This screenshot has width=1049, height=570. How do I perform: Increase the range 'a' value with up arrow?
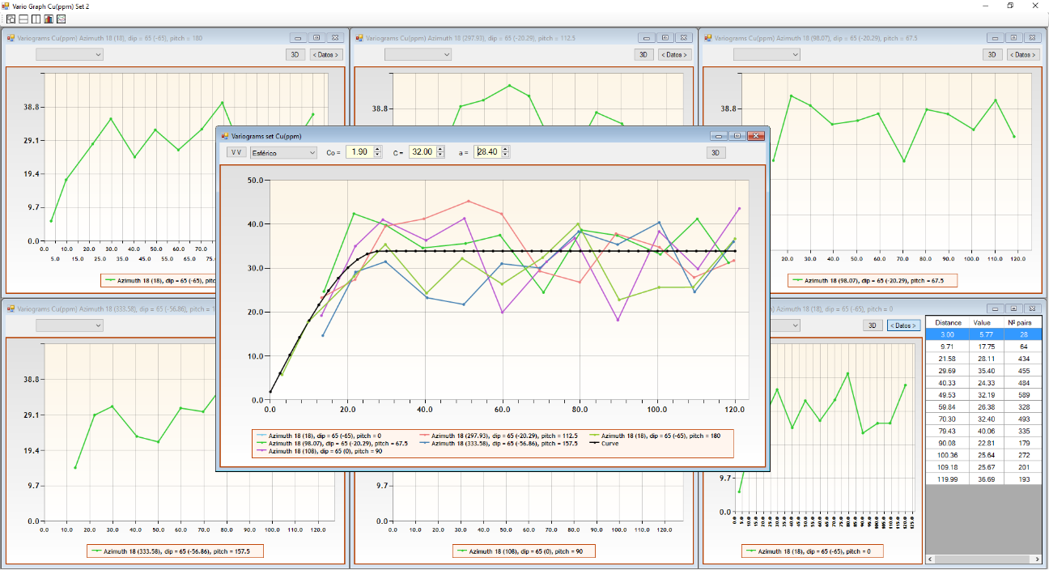coord(505,149)
